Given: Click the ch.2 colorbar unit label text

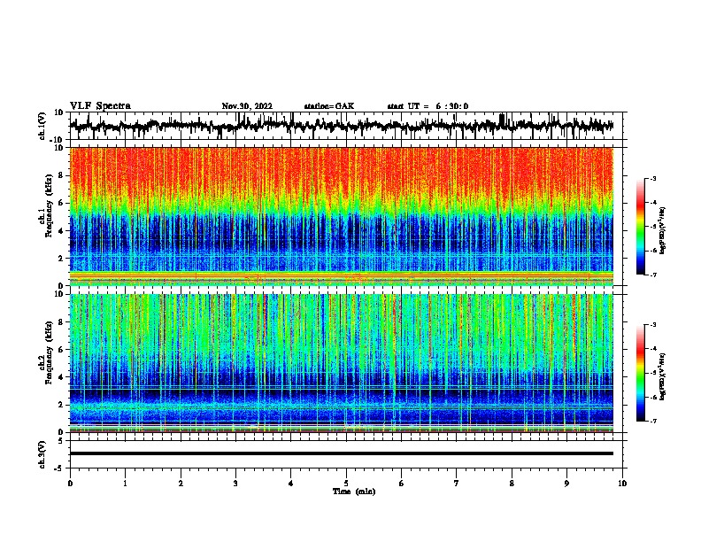Looking at the screenshot, I should (x=662, y=376).
